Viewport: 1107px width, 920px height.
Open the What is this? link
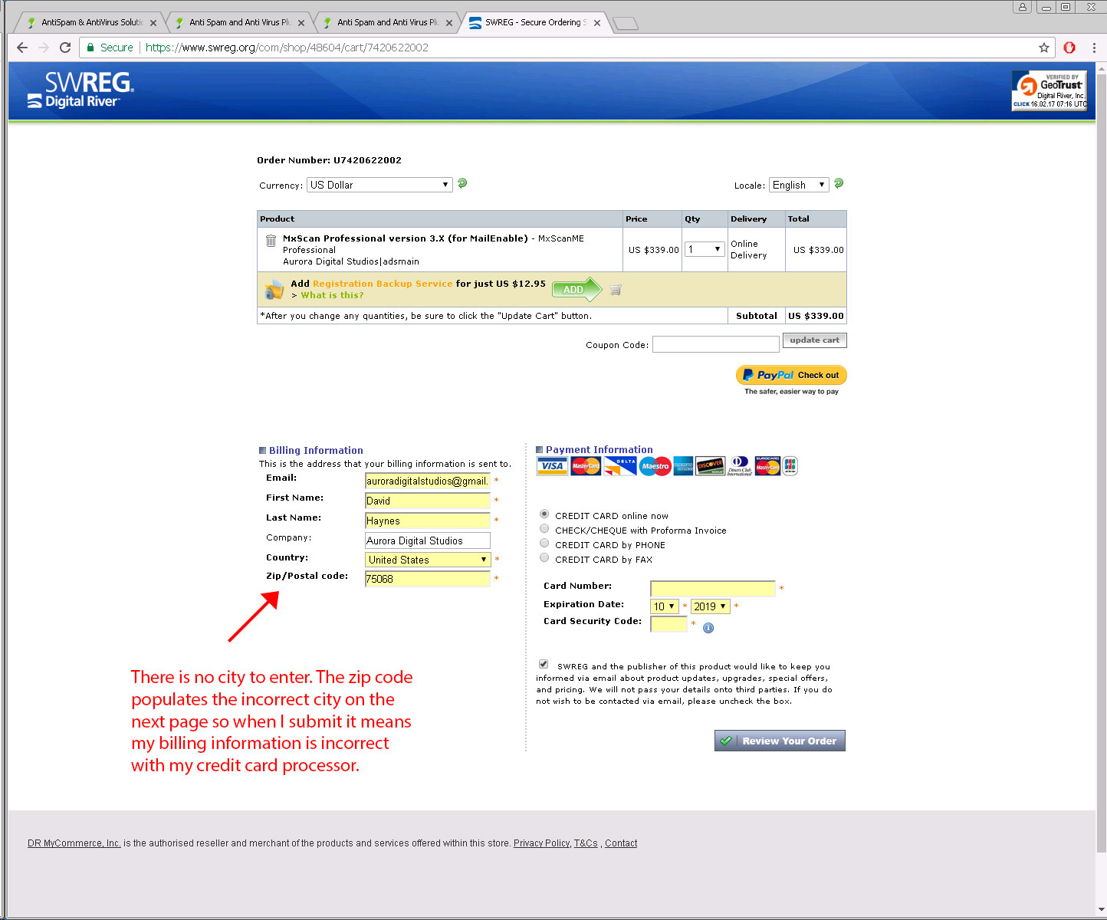(332, 295)
